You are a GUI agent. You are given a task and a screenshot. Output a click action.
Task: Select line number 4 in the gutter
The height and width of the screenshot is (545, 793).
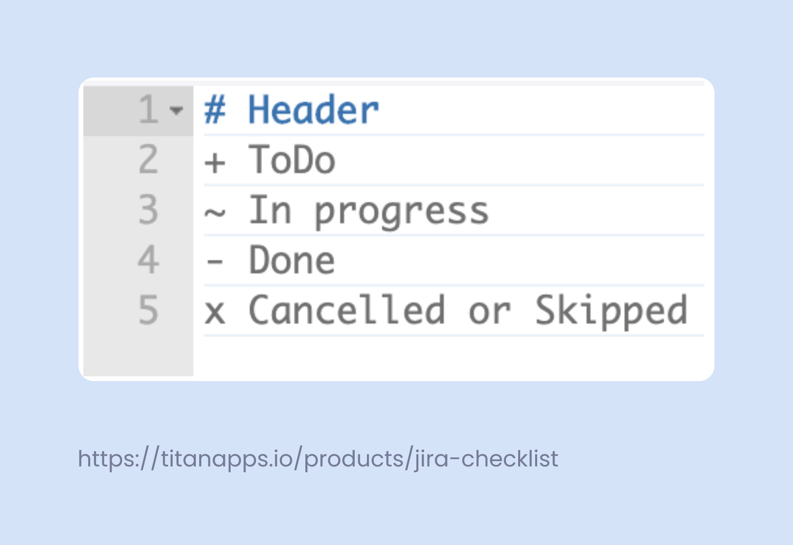point(148,260)
